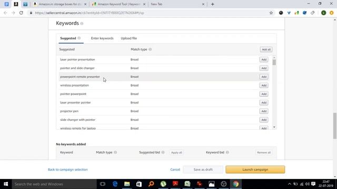Go back in browser history
This screenshot has width=337, height=189.
tap(5, 13)
